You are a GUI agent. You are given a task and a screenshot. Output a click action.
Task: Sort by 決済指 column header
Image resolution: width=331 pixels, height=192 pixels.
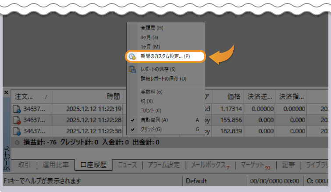pos(291,96)
